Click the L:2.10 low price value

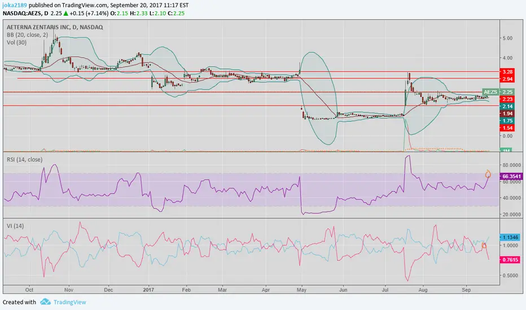click(x=157, y=14)
